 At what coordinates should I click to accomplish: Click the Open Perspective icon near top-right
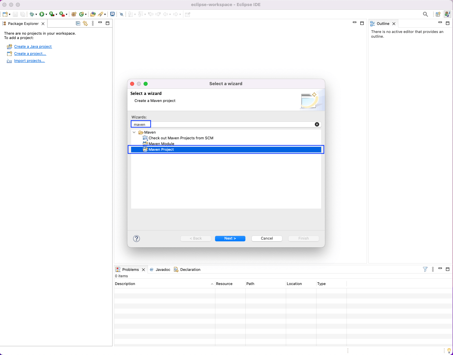click(x=437, y=14)
